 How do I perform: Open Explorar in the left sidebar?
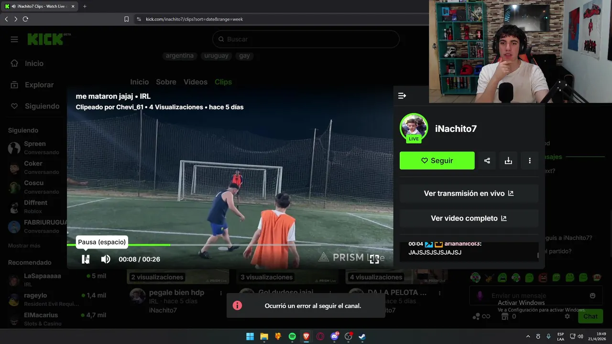tap(39, 85)
